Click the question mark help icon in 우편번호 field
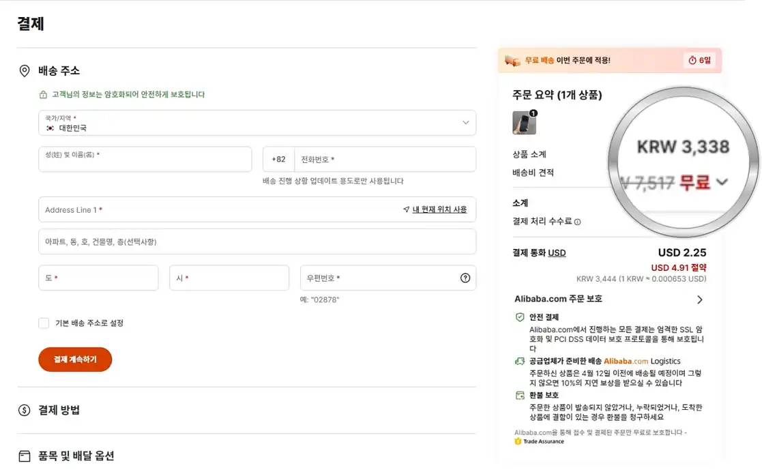This screenshot has width=762, height=472. [465, 278]
